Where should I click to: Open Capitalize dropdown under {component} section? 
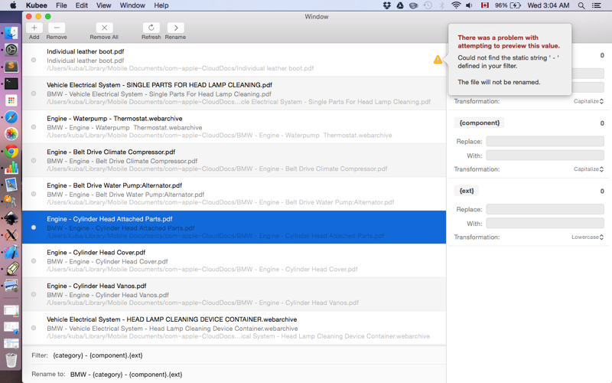pos(588,169)
